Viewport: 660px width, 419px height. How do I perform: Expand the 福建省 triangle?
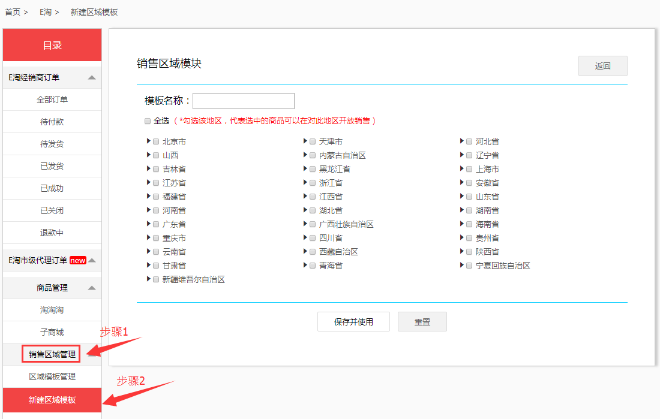pos(149,197)
